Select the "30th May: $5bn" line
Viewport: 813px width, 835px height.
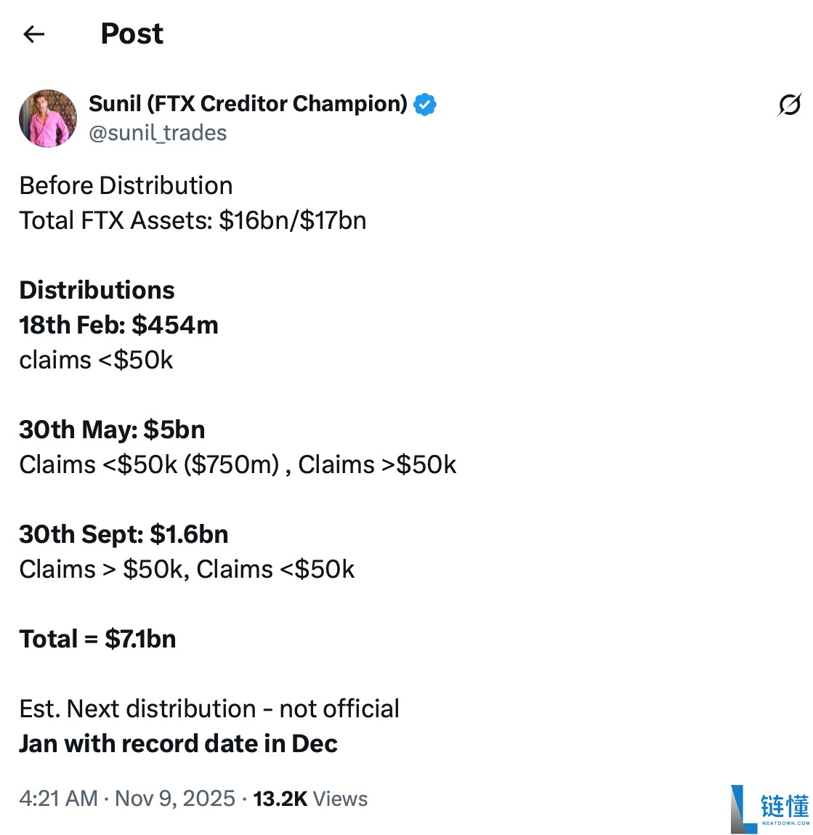coord(112,429)
